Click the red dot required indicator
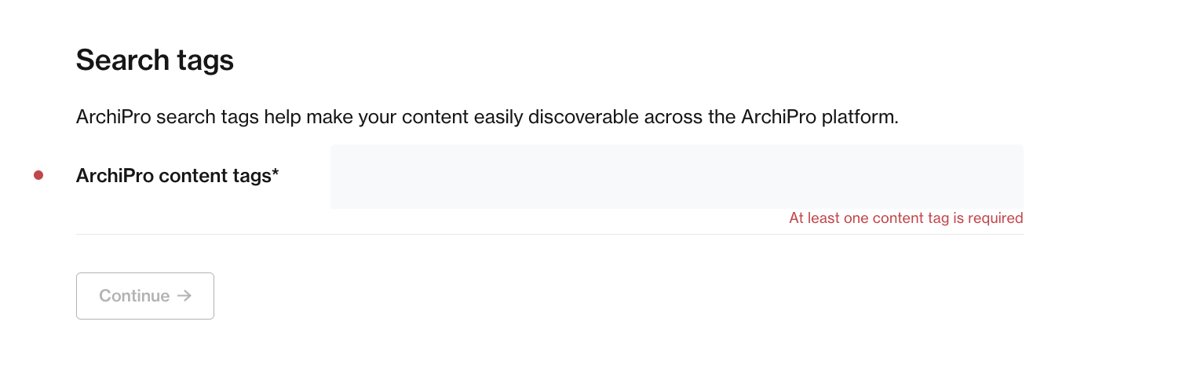Screen dimensions: 1201x391 (x=38, y=175)
